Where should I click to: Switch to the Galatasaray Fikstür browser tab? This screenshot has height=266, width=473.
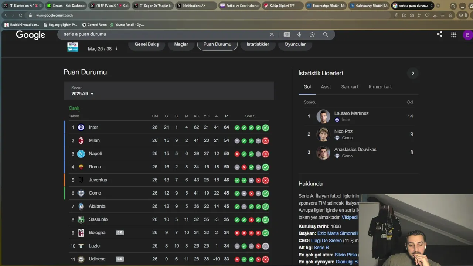click(369, 6)
